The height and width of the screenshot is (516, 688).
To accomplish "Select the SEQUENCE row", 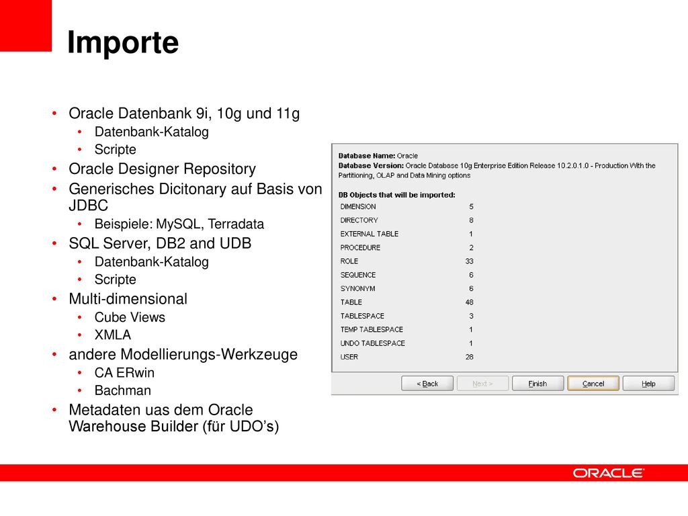I will (x=406, y=275).
